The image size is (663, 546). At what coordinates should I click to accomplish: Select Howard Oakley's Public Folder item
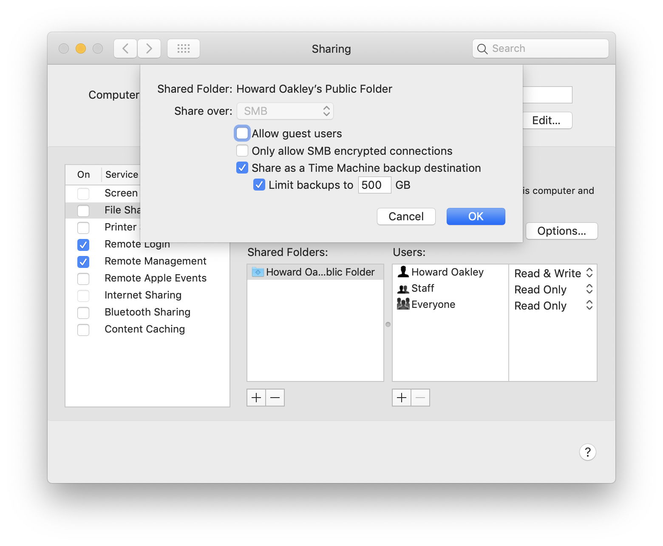coord(315,272)
